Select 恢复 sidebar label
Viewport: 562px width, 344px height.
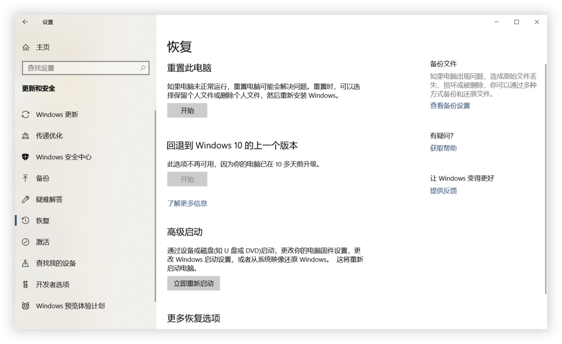[x=43, y=221]
